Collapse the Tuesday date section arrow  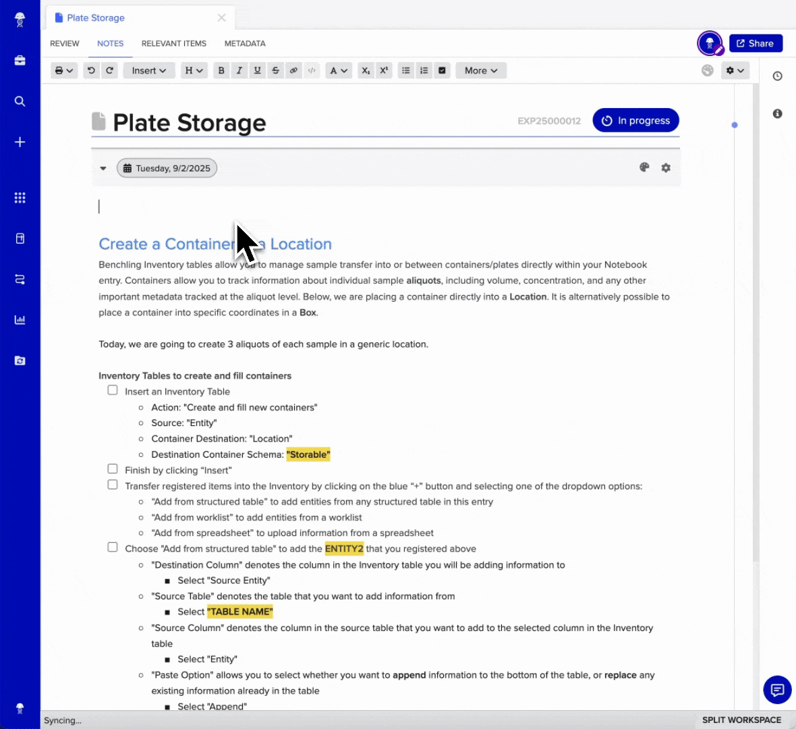103,168
